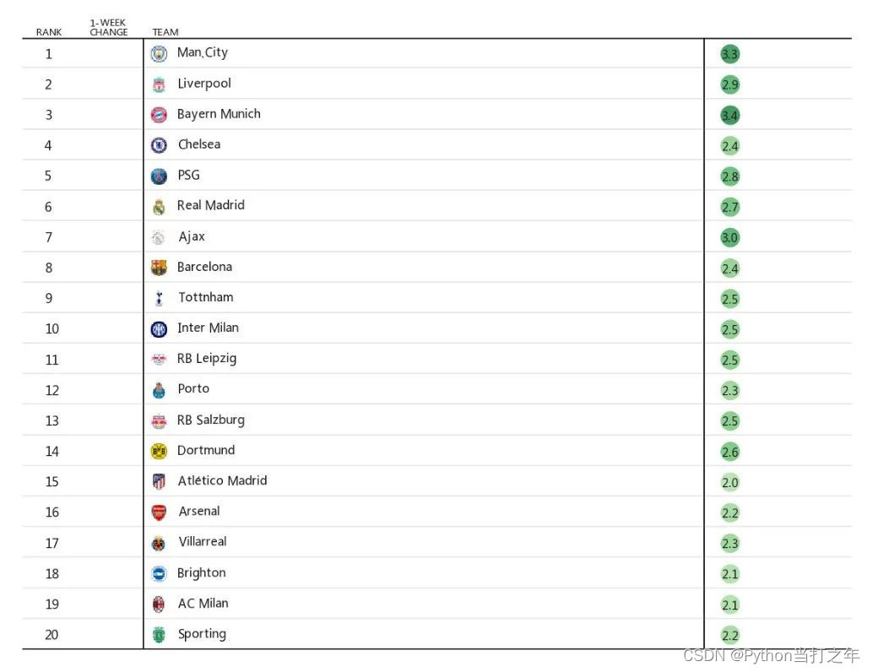Click the Real Madrid team name
This screenshot has width=873, height=672.
click(211, 205)
